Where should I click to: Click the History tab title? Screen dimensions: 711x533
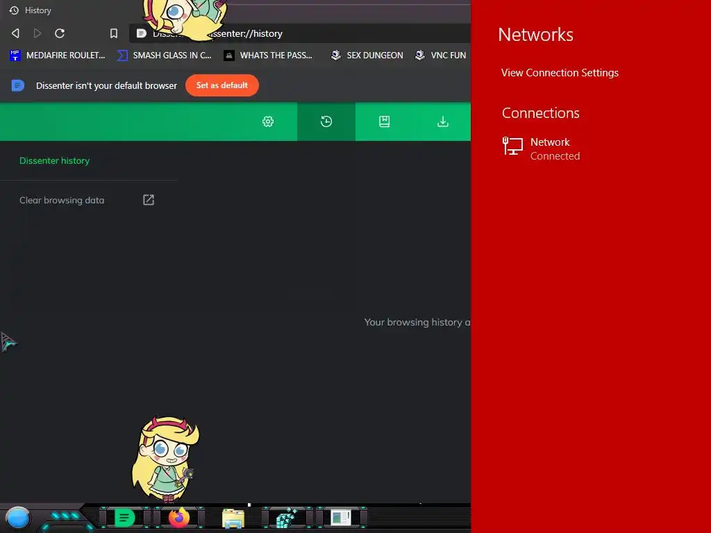click(x=38, y=10)
